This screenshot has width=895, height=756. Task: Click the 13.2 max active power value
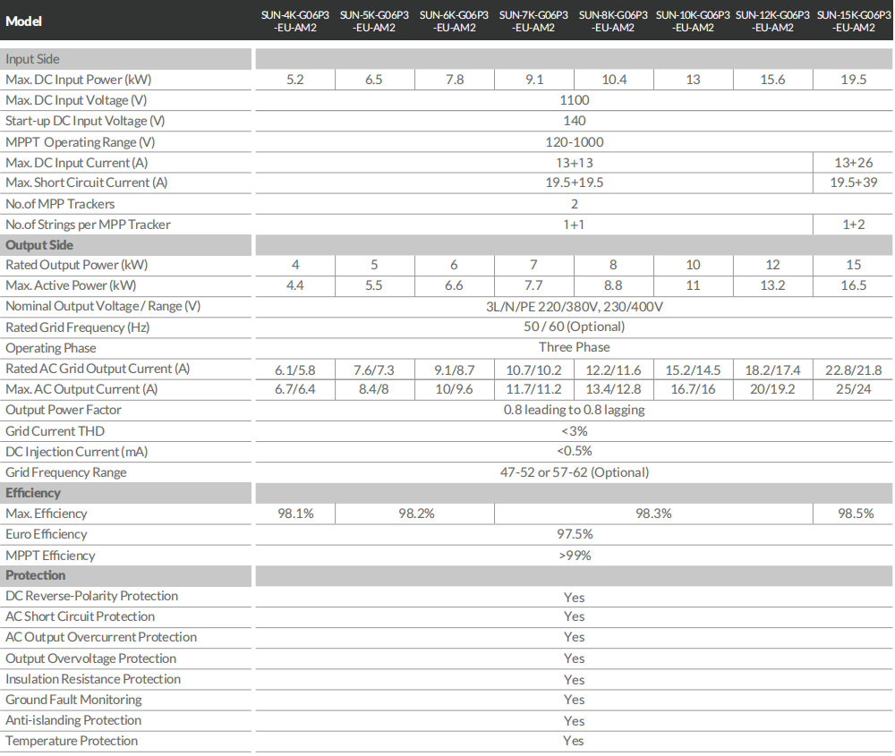point(772,285)
